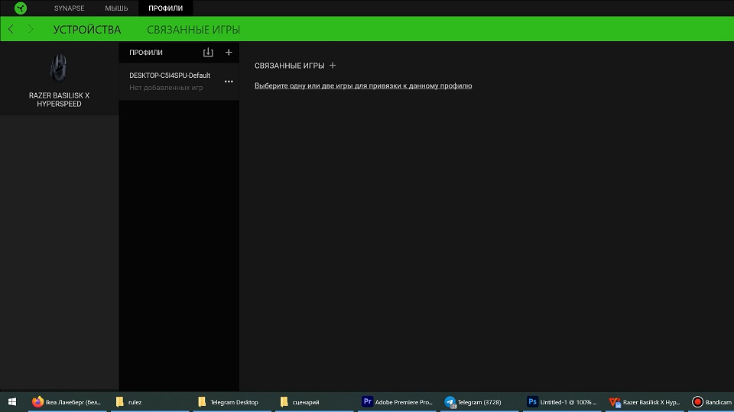Go back with the left arrow

pos(11,30)
